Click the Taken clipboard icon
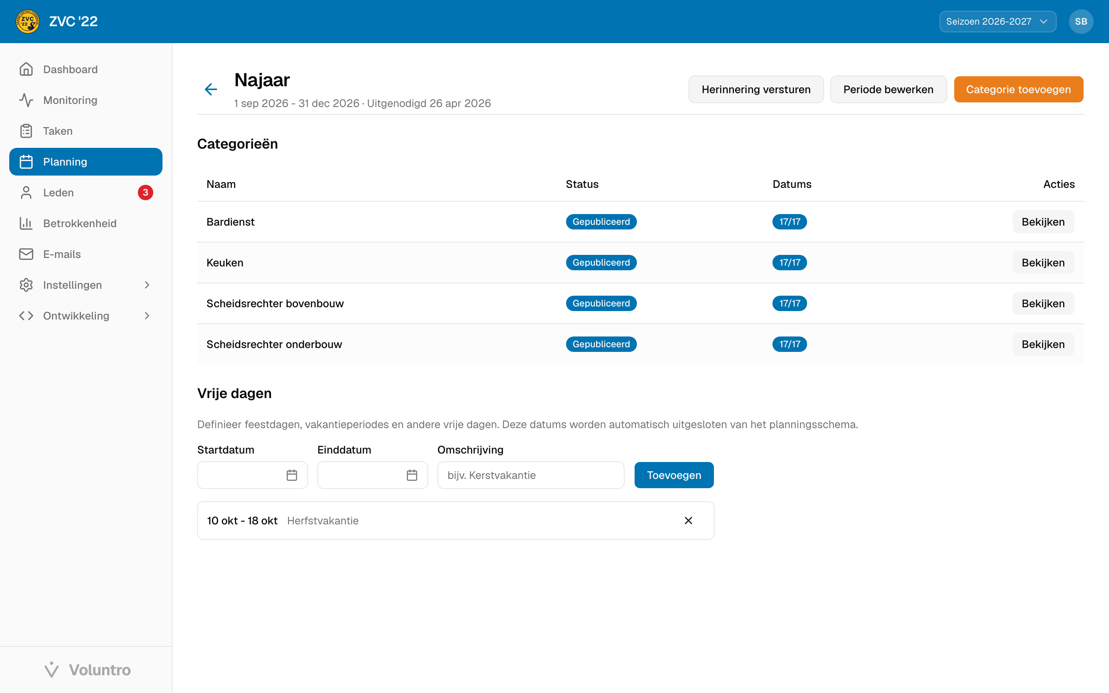Screen dimensions: 1109x693 [x=26, y=131]
